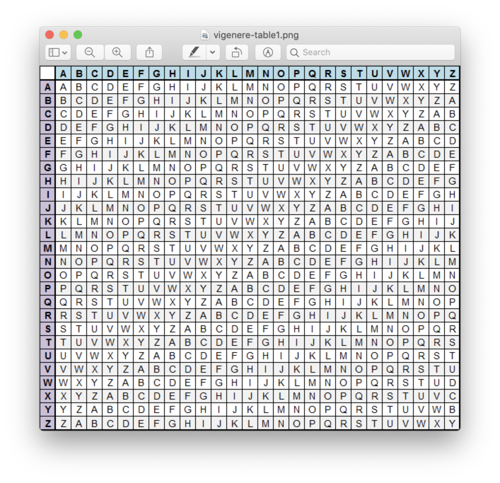This screenshot has height=483, width=500.
Task: Close the Preview window with the red button
Action: coord(50,34)
